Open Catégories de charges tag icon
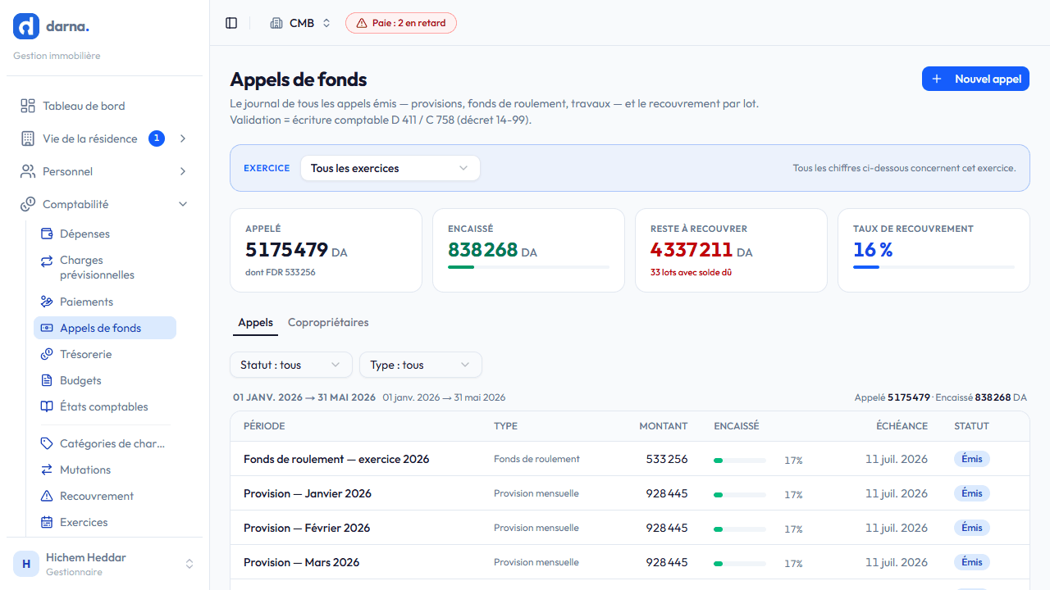This screenshot has width=1050, height=590. 47,443
